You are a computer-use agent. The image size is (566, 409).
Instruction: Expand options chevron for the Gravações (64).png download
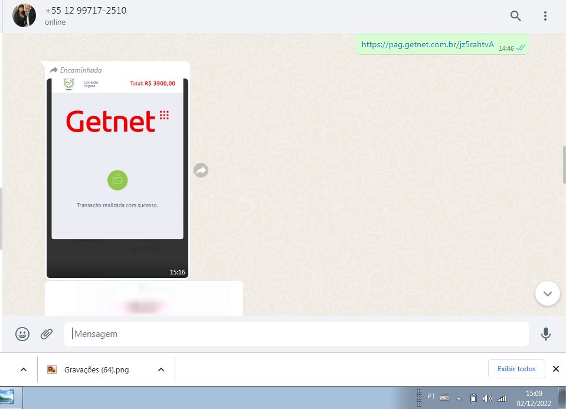click(x=161, y=369)
